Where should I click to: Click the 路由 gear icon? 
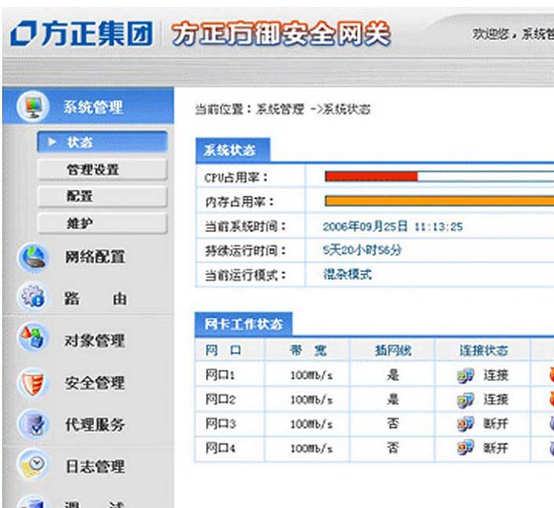coord(33,299)
